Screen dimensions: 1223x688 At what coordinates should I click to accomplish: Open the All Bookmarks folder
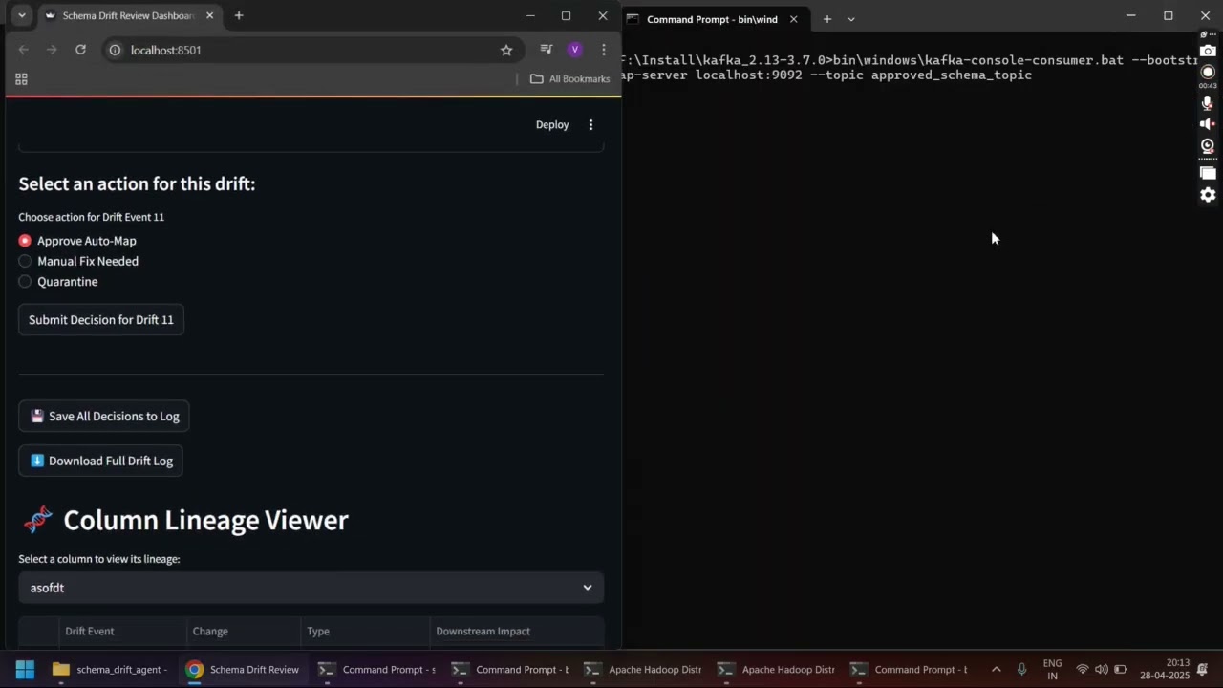tap(570, 79)
